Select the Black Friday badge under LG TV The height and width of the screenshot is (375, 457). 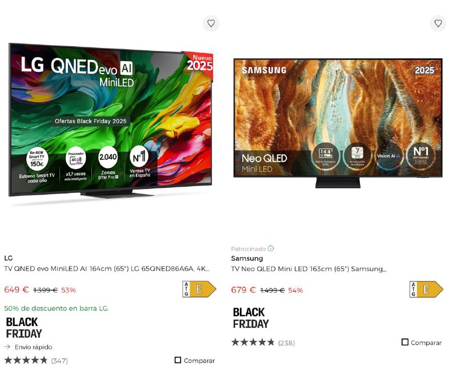[x=24, y=328]
